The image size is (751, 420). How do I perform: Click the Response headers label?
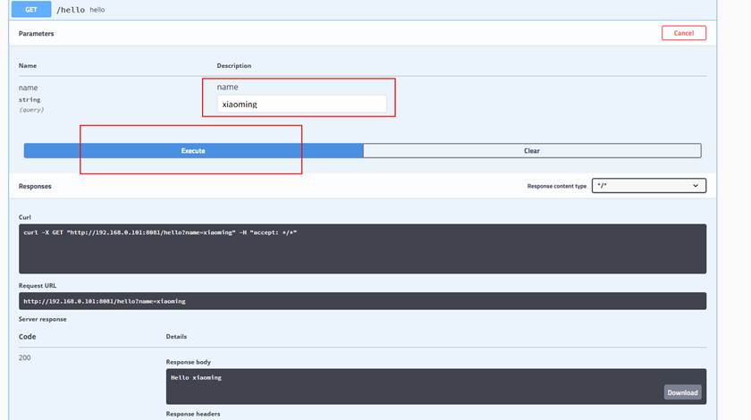point(193,414)
